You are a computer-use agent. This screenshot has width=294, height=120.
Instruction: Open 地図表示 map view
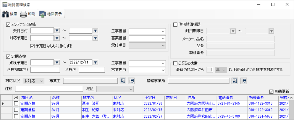click(51, 14)
